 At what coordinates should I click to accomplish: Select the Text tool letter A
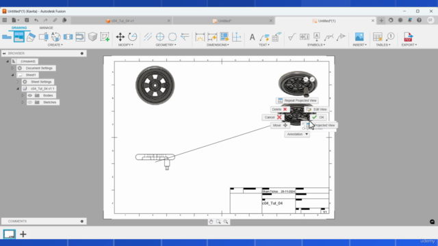[x=252, y=37]
